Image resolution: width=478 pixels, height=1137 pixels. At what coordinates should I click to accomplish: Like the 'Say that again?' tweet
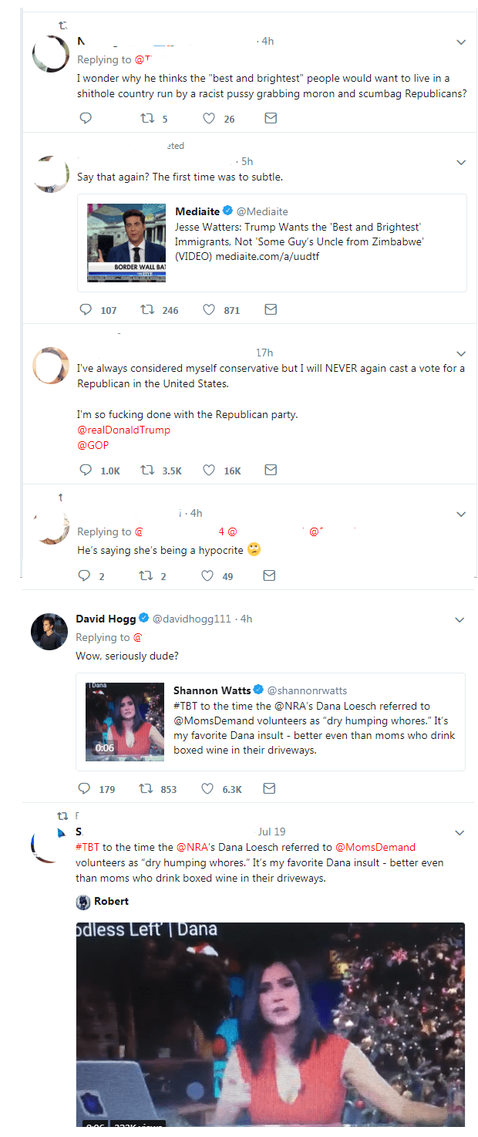point(207,310)
